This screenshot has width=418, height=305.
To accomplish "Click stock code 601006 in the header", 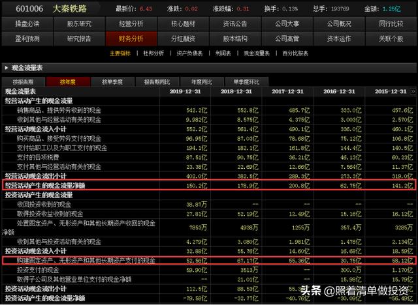I will click(29, 8).
